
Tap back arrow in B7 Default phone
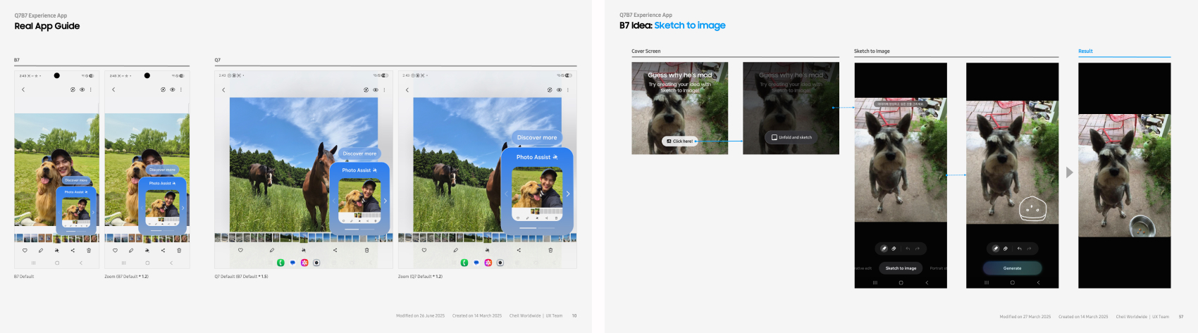tap(23, 89)
